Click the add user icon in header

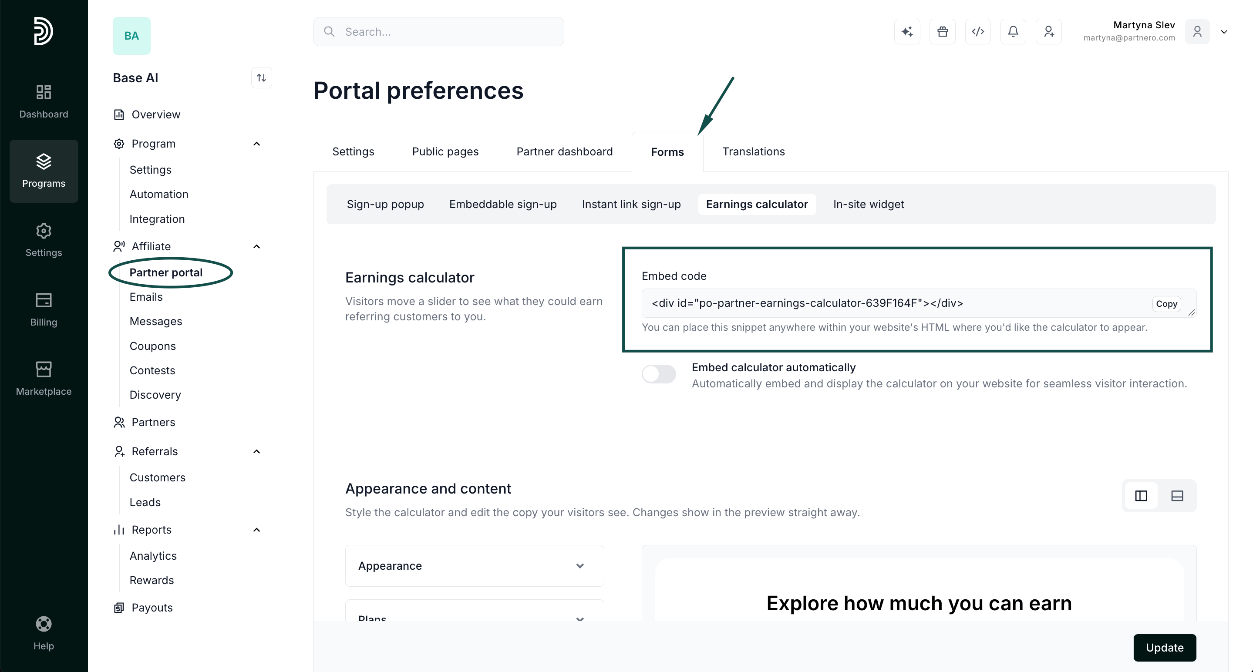pyautogui.click(x=1048, y=32)
